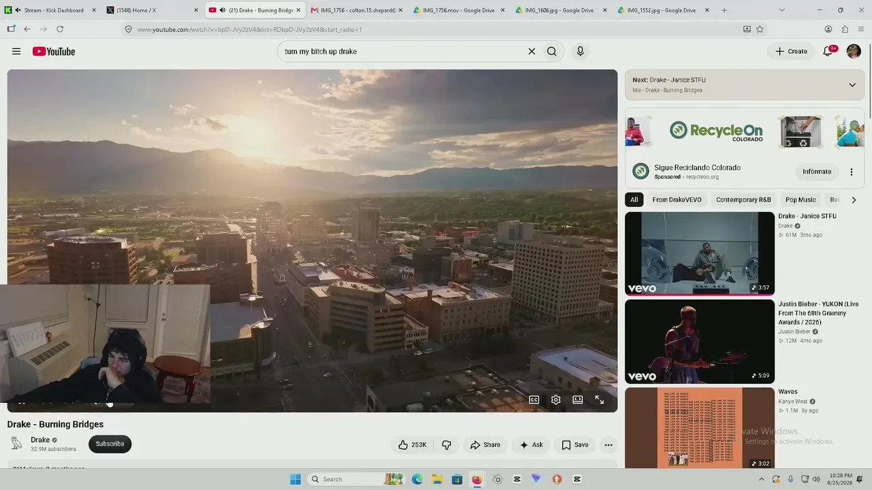Screen dimensions: 872x490
Task: Open the video player settings gear
Action: tap(556, 400)
